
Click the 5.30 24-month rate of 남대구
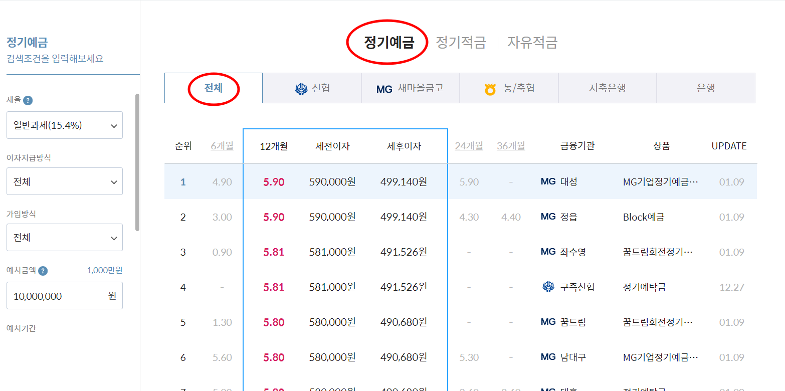point(469,357)
